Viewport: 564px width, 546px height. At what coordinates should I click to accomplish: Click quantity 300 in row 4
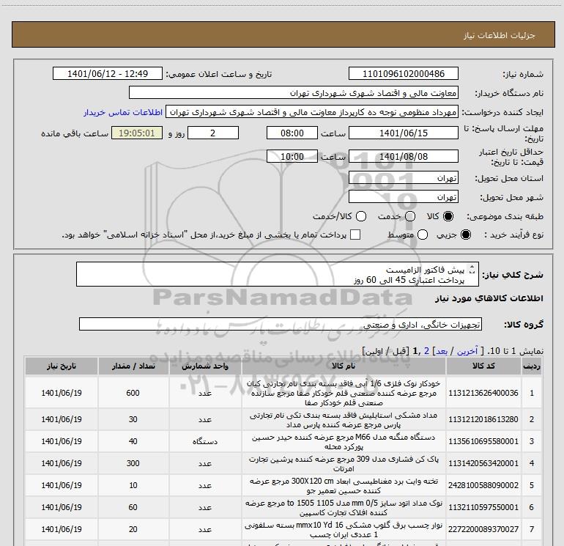pyautogui.click(x=133, y=463)
